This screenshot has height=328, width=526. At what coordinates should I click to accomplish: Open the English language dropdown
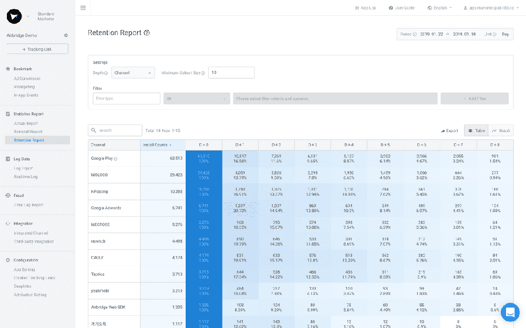click(x=440, y=8)
